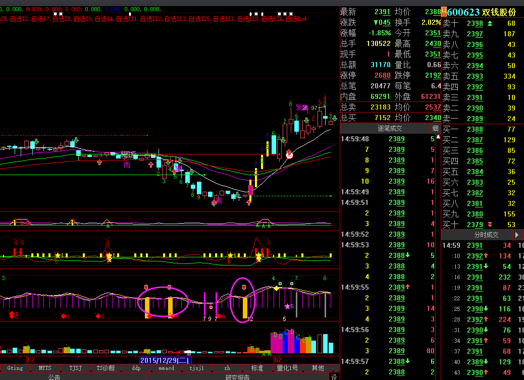Click the 卖五 price 2393
Screen dimensions: 524x380
point(475,77)
